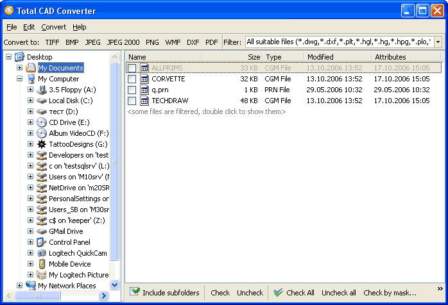Click the My Documents folder icon
Screen dimensions: 448x305
(31, 68)
